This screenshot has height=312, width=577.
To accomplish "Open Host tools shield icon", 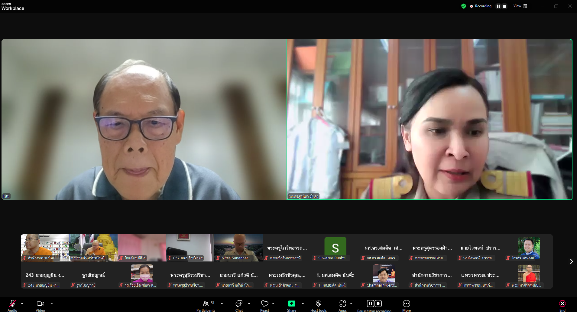I will coord(318,304).
